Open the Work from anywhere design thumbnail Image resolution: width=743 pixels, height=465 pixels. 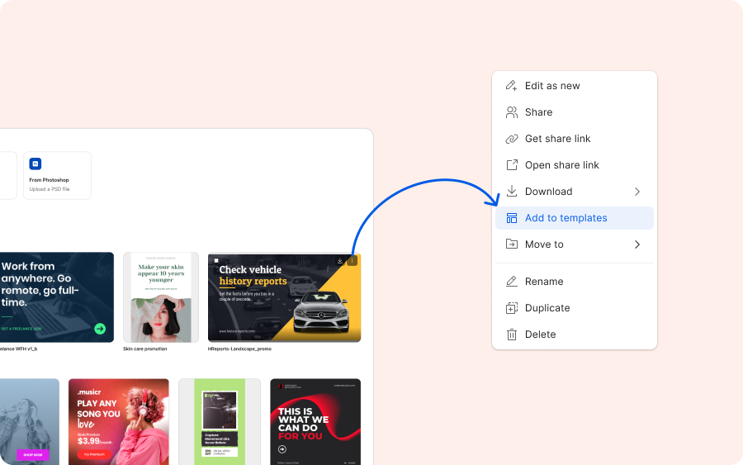click(57, 297)
